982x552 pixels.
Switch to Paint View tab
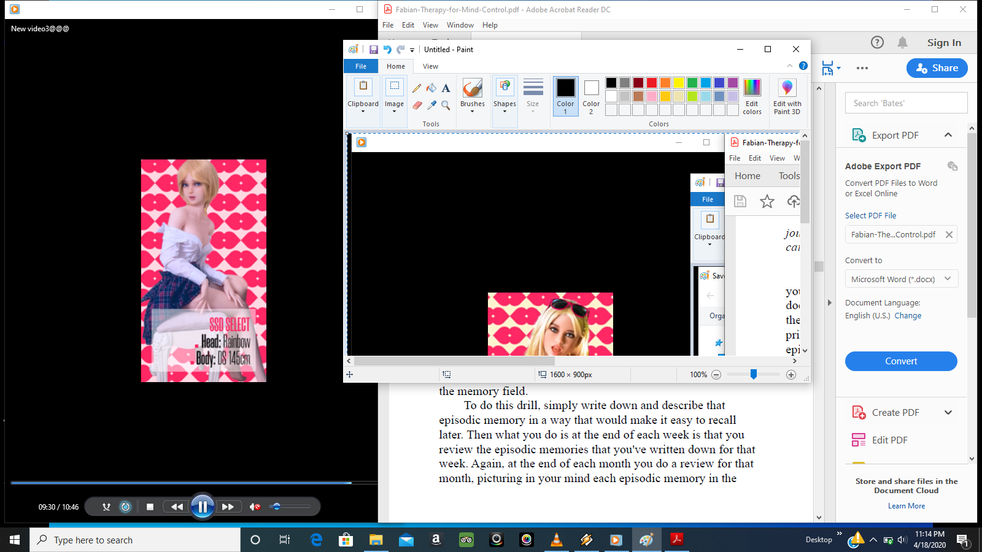point(430,66)
